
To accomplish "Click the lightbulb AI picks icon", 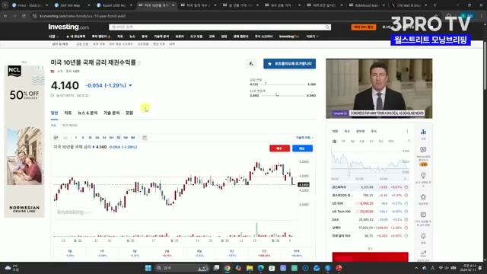I will click(x=423, y=176).
